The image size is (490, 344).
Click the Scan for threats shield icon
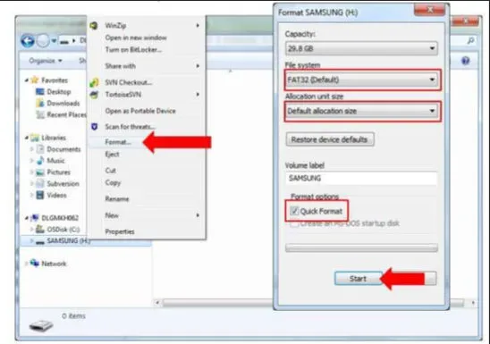click(94, 127)
